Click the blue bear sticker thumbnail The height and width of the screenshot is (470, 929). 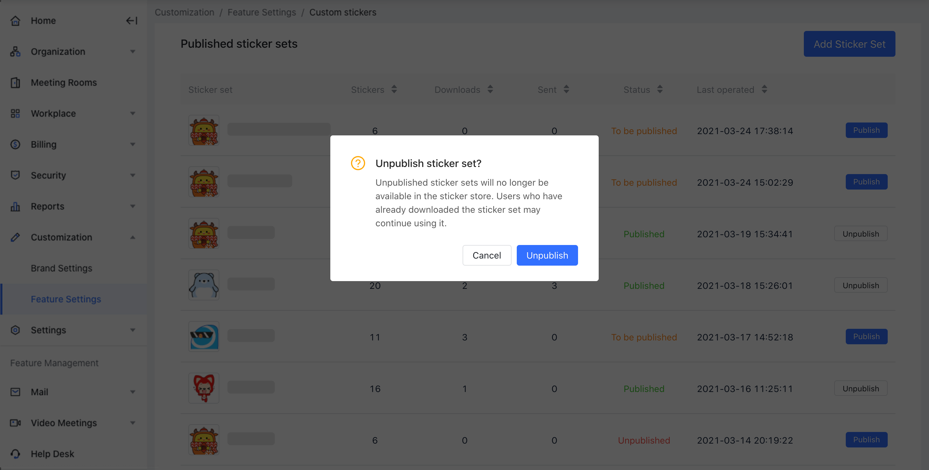click(204, 285)
